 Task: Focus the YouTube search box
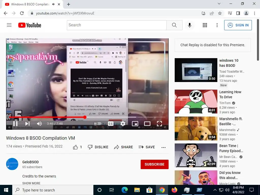point(117,25)
